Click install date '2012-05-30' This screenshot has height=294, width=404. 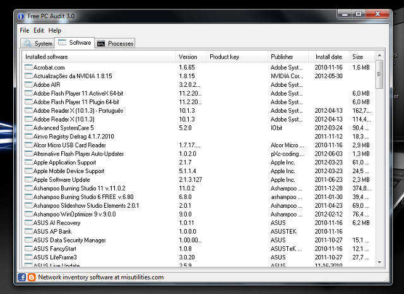coord(328,76)
